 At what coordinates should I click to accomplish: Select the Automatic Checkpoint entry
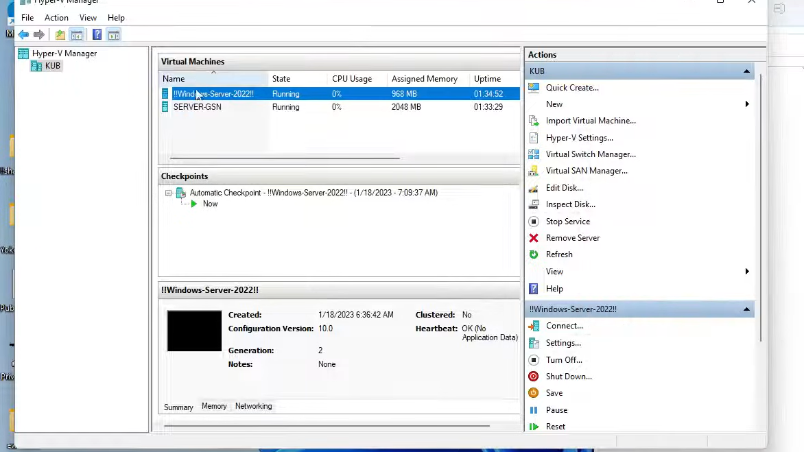tap(314, 193)
